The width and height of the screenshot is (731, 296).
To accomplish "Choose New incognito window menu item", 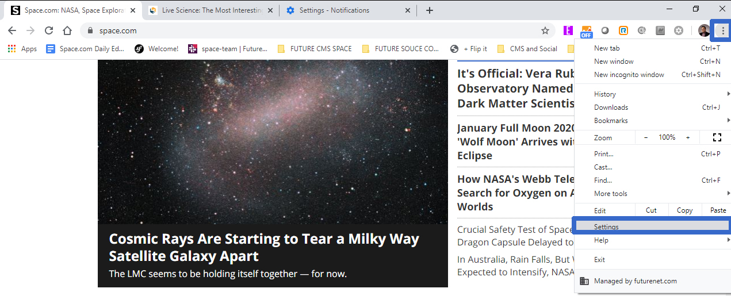I will click(629, 75).
